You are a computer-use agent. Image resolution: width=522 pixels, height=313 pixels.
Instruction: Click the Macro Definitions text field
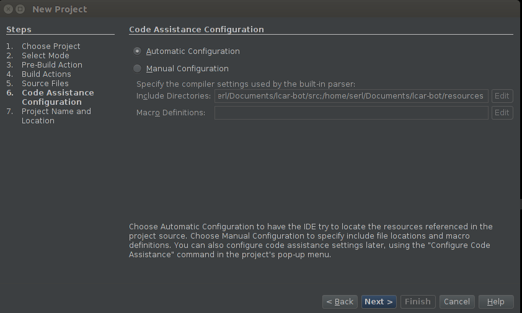(x=352, y=113)
